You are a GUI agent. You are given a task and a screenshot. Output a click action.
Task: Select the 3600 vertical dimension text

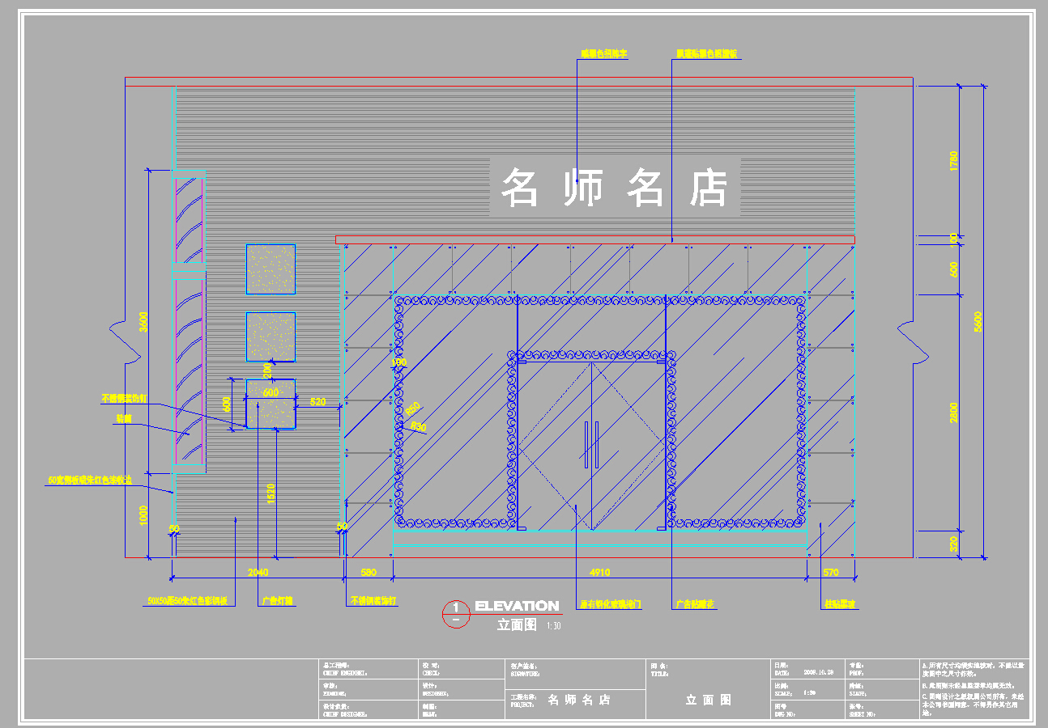pyautogui.click(x=143, y=321)
